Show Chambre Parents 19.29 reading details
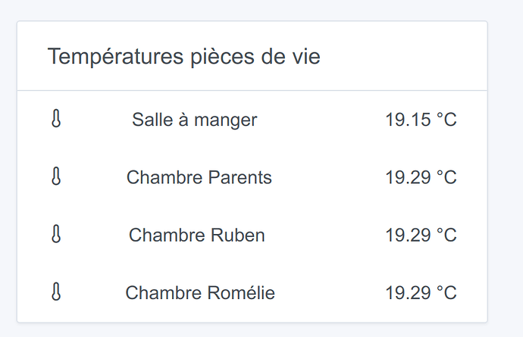The image size is (523, 337). tap(408, 177)
